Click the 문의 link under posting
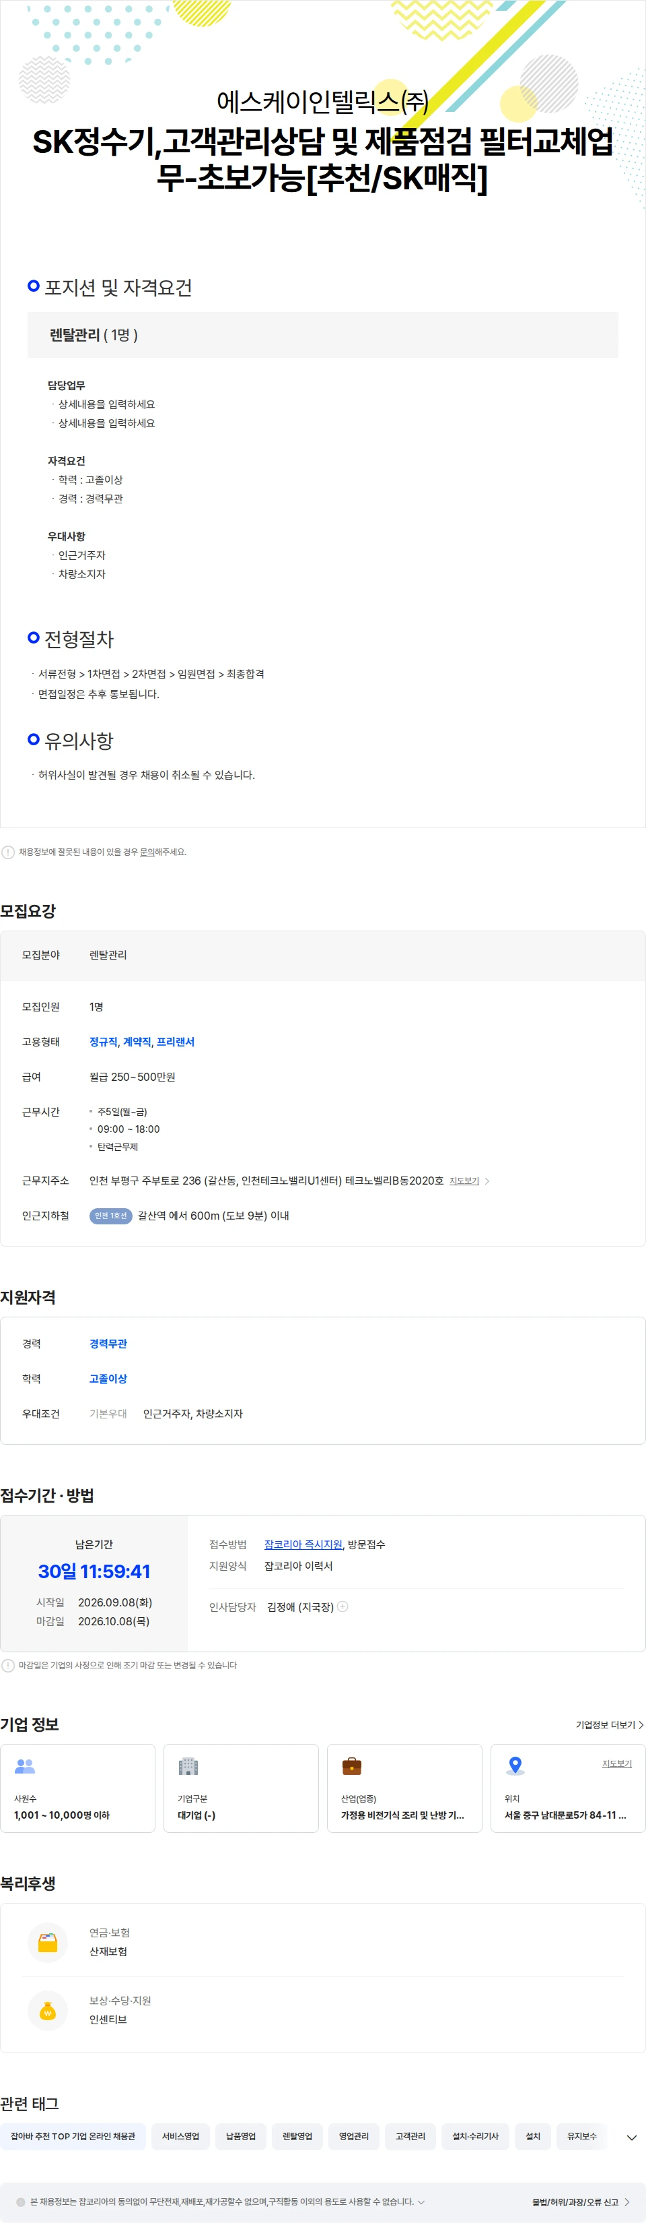646x2223 pixels. click(x=147, y=852)
